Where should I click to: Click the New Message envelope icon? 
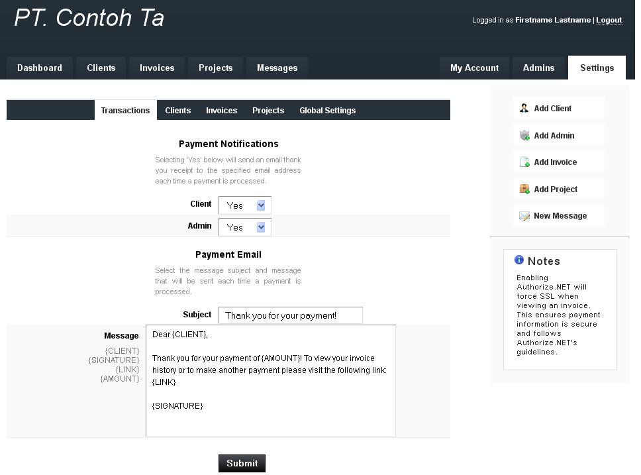point(524,215)
